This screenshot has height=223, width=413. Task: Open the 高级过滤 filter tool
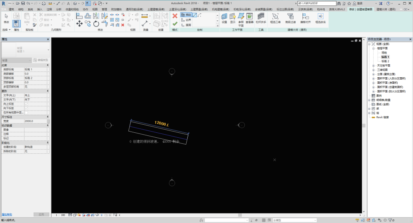290,18
